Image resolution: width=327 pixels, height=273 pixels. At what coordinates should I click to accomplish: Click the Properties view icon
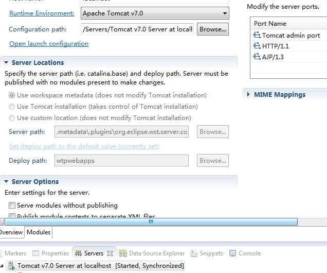[x=35, y=253]
